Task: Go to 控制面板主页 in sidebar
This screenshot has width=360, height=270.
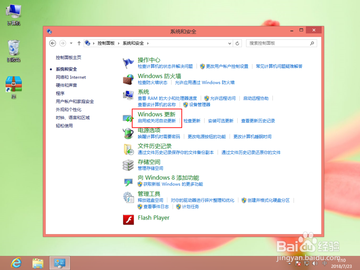Action: [68, 57]
